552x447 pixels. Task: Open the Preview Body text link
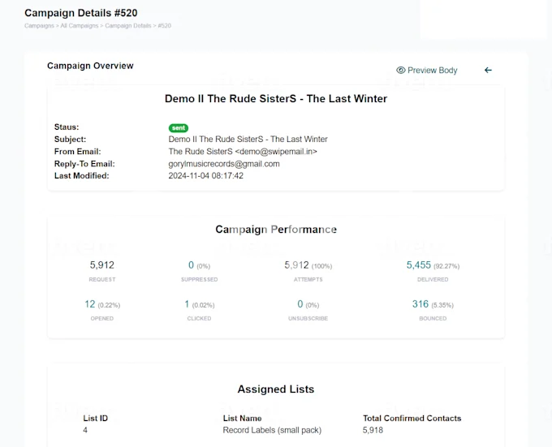[432, 71]
